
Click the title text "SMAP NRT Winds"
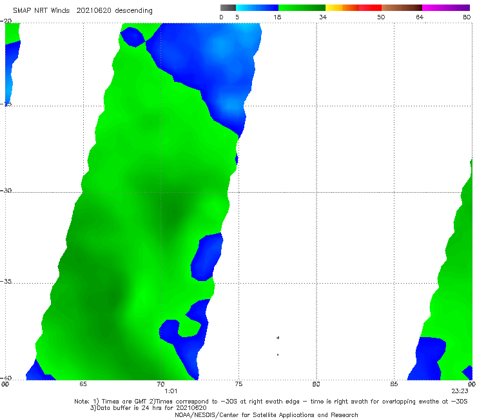(x=41, y=11)
